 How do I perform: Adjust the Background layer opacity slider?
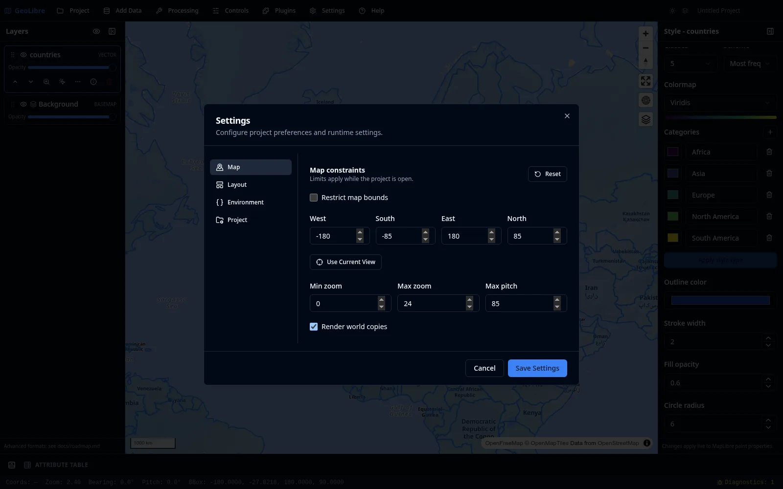click(x=72, y=117)
